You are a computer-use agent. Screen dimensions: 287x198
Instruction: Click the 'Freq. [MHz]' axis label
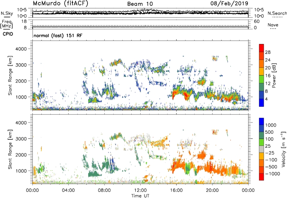coord(6,24)
